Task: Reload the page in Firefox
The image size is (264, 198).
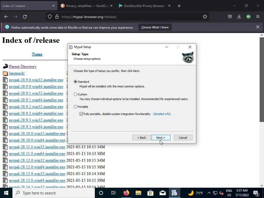Action: click(25, 17)
